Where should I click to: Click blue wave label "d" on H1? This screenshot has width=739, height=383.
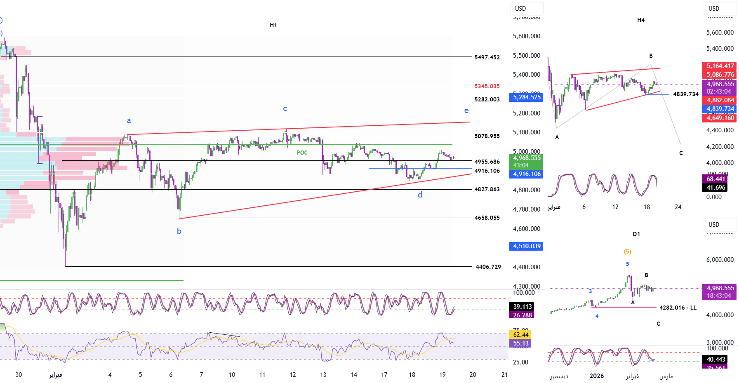[x=420, y=195]
